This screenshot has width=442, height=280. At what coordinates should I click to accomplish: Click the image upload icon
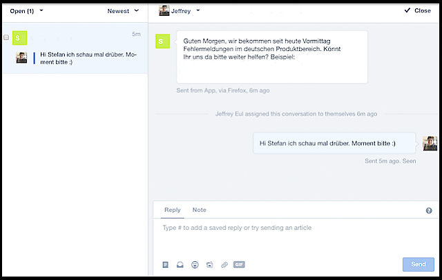(209, 264)
